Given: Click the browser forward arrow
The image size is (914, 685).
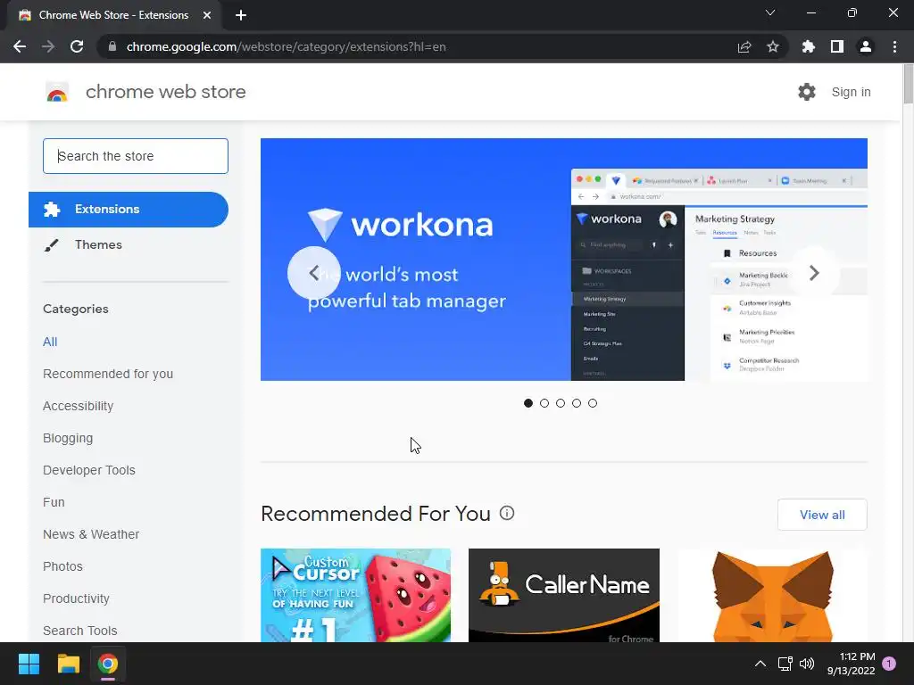Looking at the screenshot, I should 48,46.
